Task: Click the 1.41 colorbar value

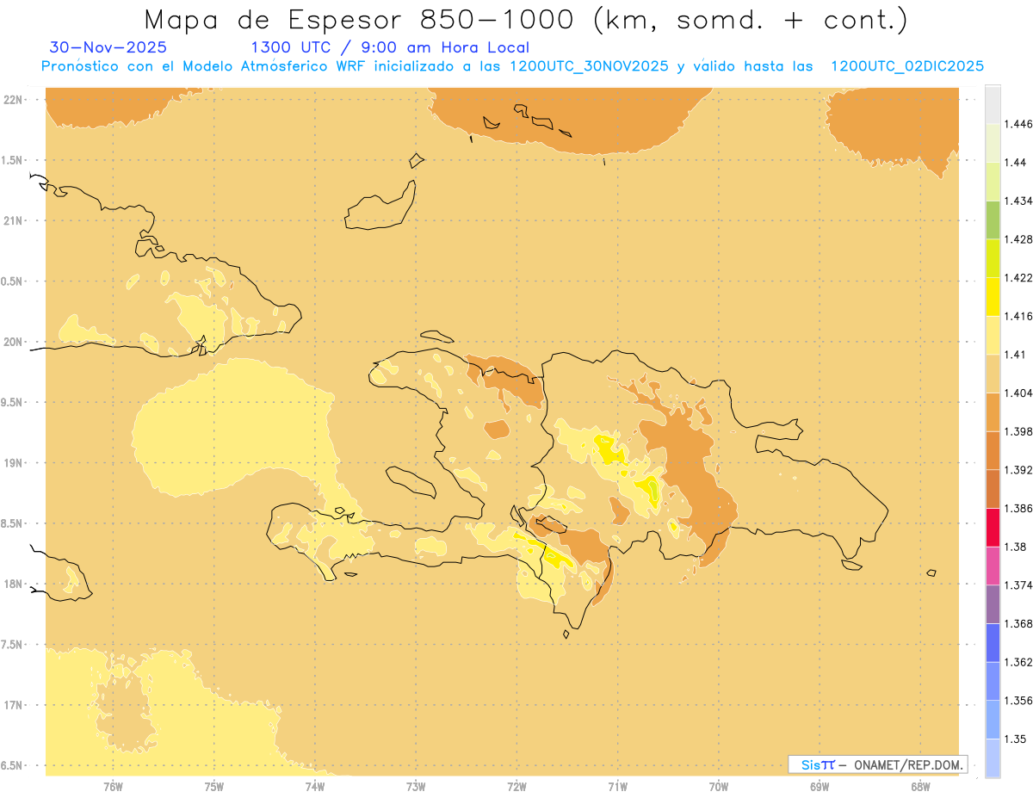Action: coord(1016,355)
